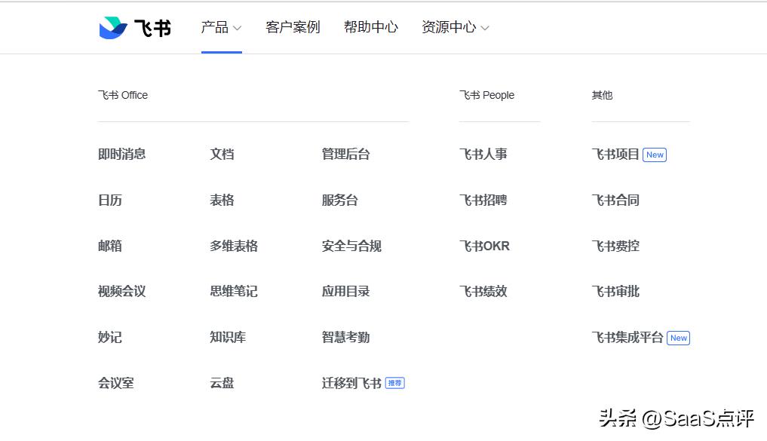767x441 pixels.
Task: Select 即时消息 under 飞书 Office
Action: click(x=121, y=154)
